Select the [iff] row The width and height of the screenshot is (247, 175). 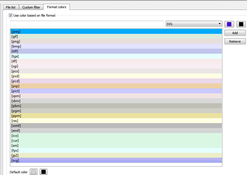coord(116,61)
